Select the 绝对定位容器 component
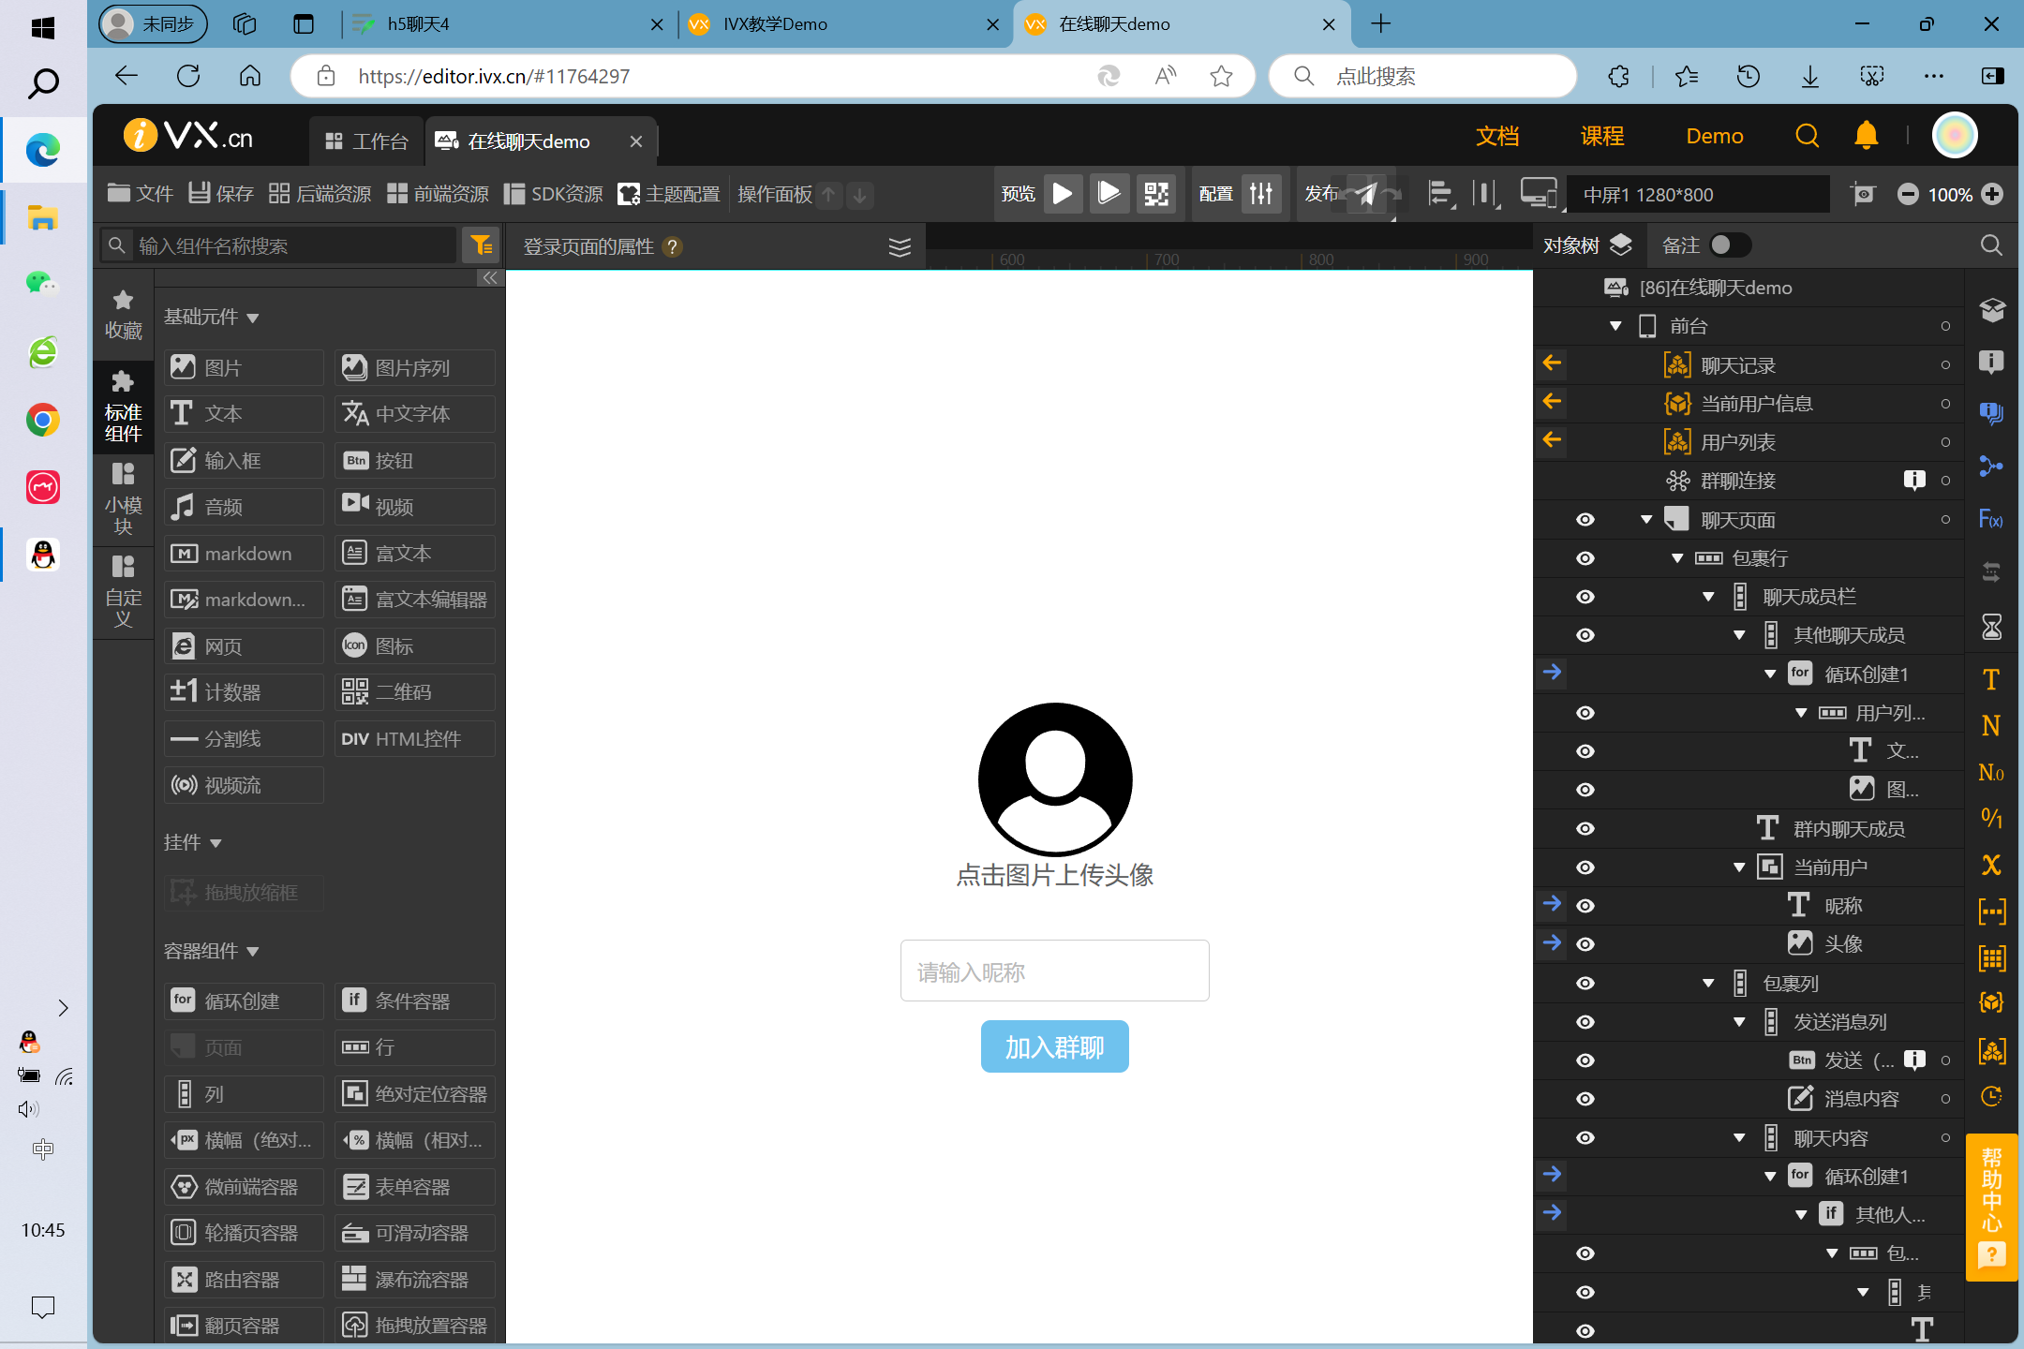 [x=414, y=1093]
